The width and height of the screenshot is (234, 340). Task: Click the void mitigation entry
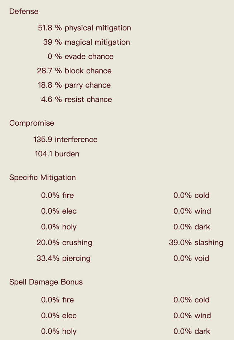tap(191, 258)
